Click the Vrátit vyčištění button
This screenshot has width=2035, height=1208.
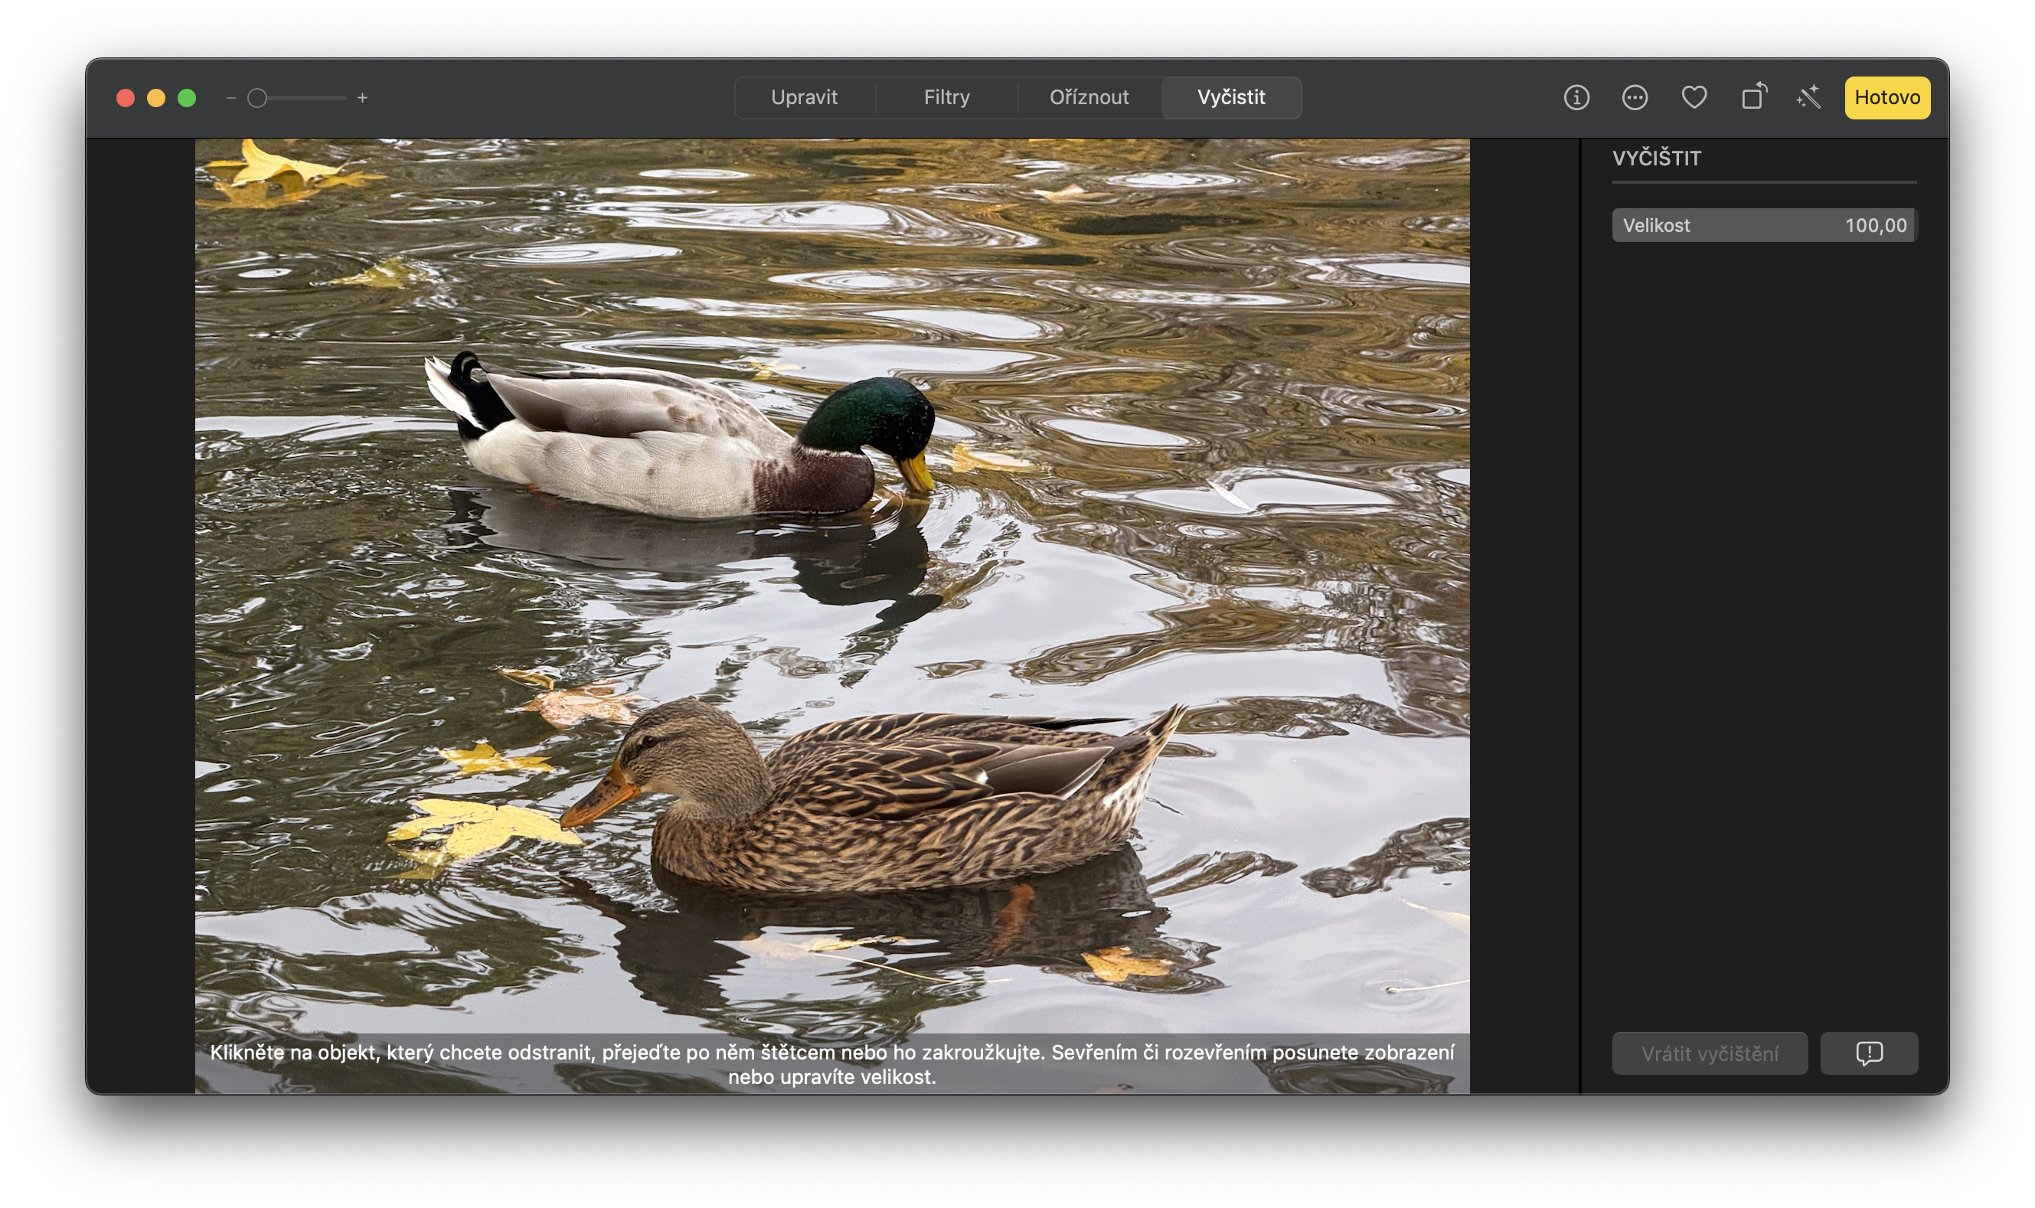click(x=1710, y=1053)
